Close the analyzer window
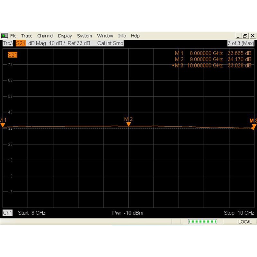This screenshot has height=257, width=257. pyautogui.click(x=253, y=36)
